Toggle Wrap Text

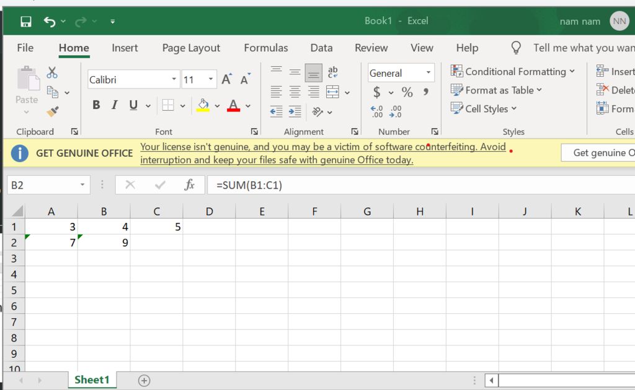[x=332, y=72]
